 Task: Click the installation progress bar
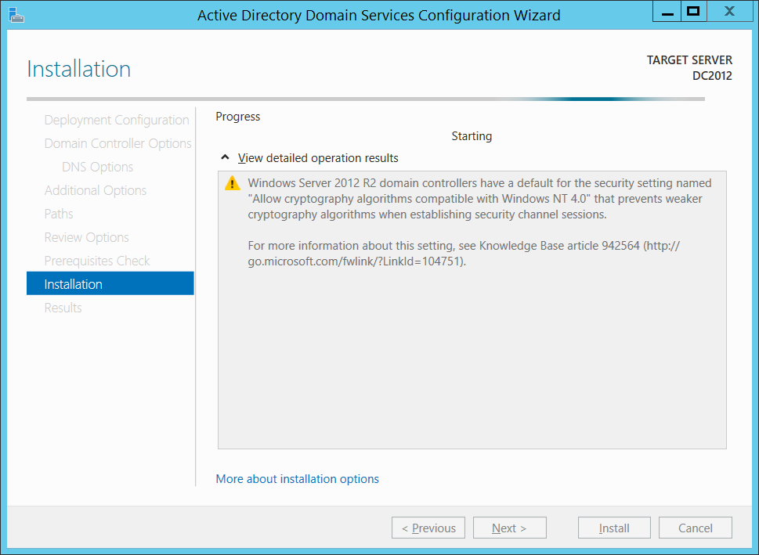(x=366, y=99)
